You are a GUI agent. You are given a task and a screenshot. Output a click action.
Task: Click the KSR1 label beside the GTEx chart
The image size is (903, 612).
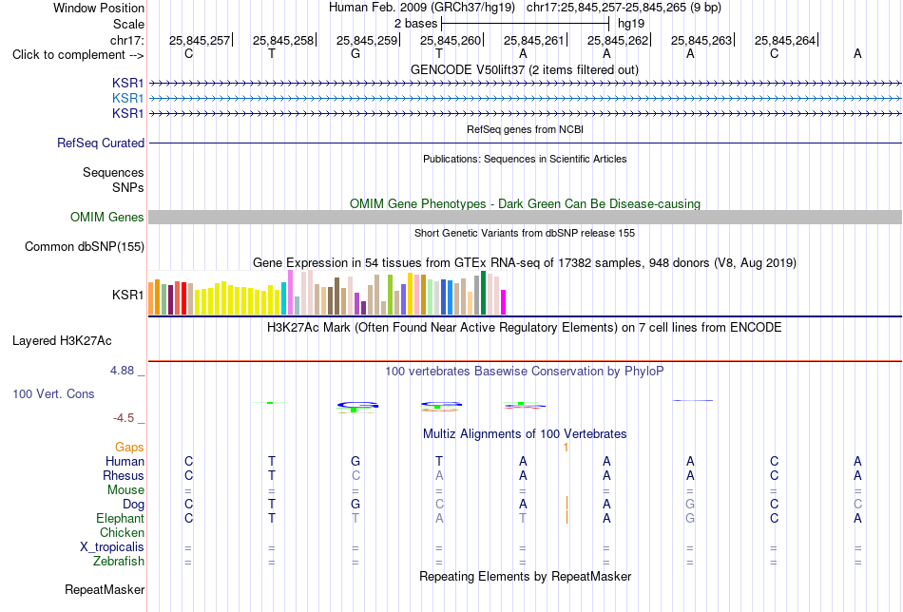click(128, 295)
